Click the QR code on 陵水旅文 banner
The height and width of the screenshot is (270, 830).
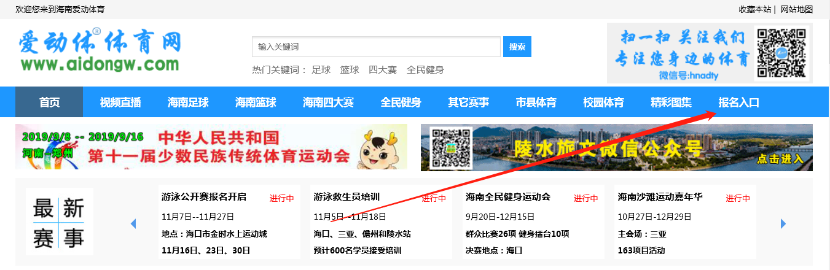(x=452, y=148)
